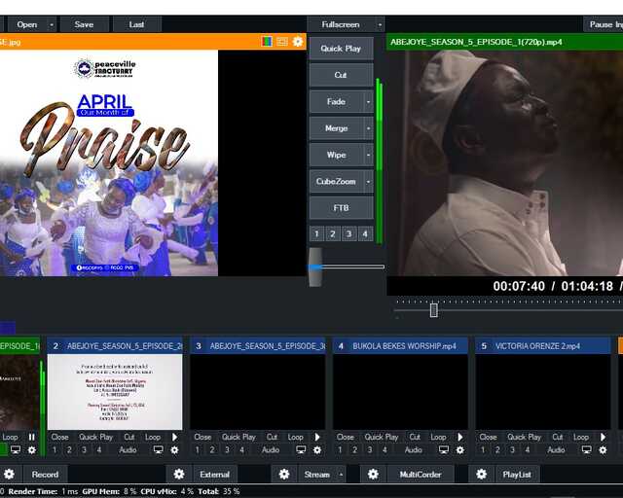This screenshot has height=498, width=623.
Task: Open recording settings gear beside Record
Action: point(9,475)
